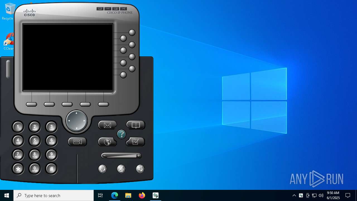
Task: Select the bottommost line button beside screen
Action: click(123, 75)
